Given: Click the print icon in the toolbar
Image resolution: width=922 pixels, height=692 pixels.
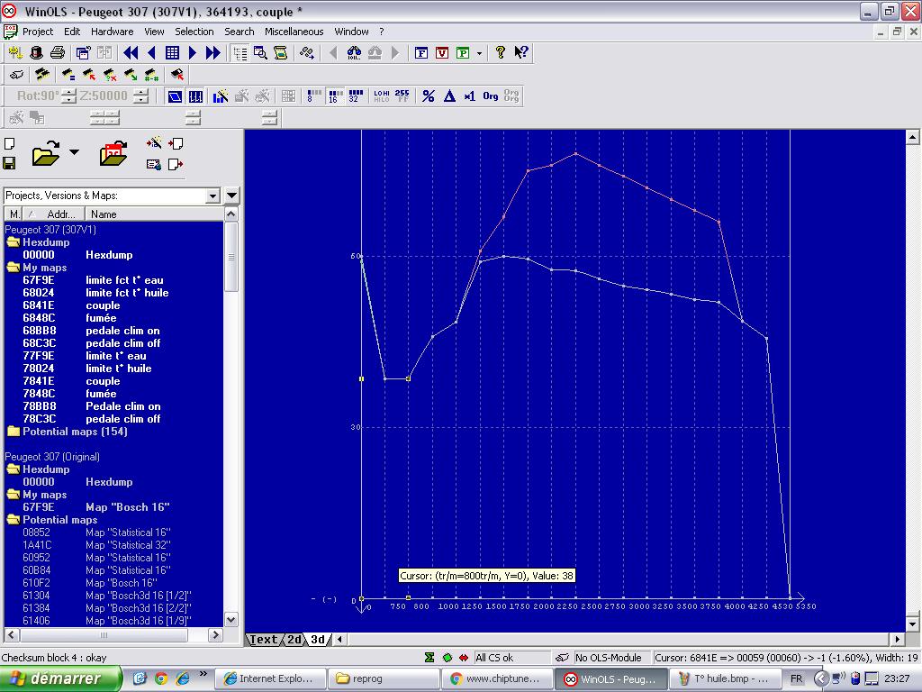Looking at the screenshot, I should click(x=58, y=53).
